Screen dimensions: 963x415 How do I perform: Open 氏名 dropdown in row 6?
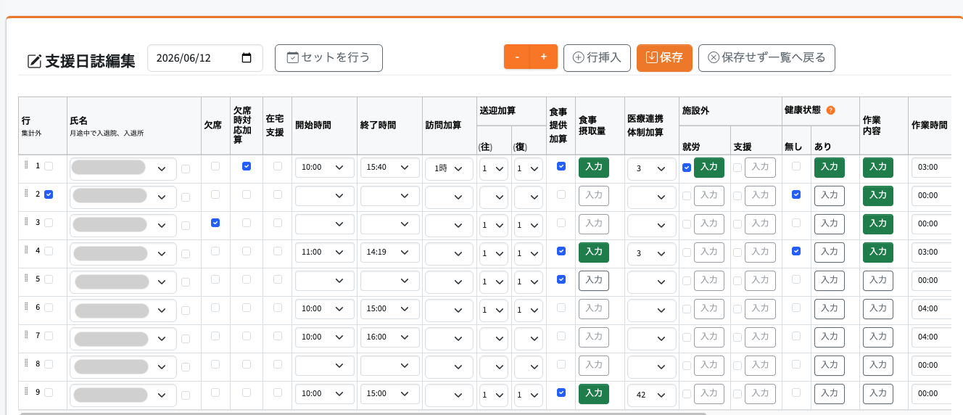coord(123,310)
